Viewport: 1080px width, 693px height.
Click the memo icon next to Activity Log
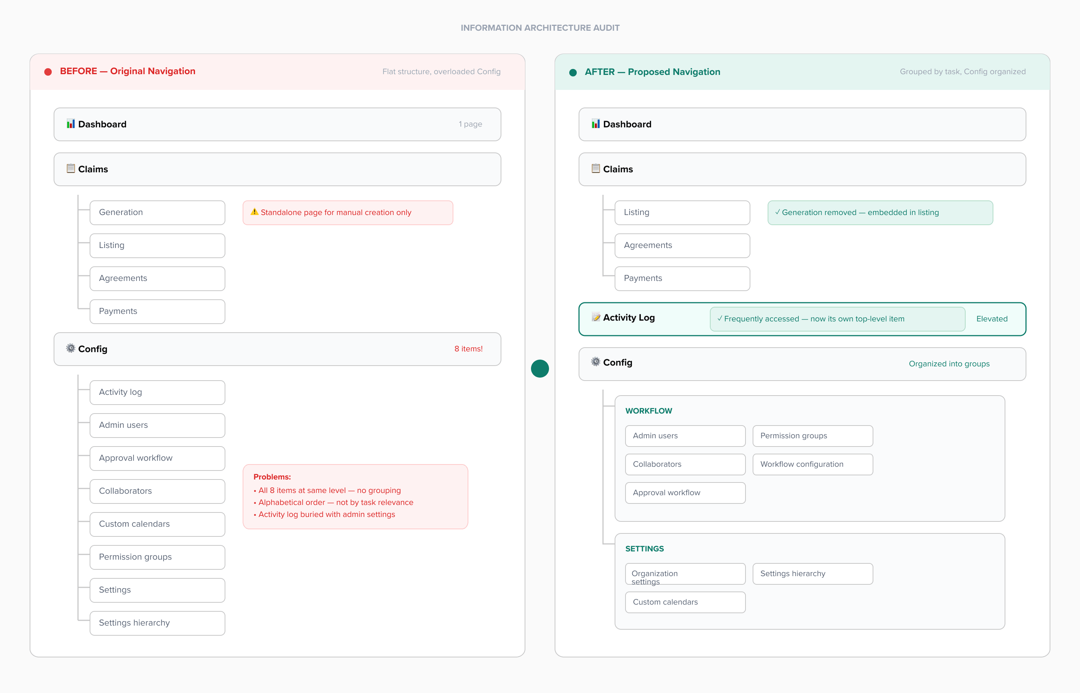click(x=596, y=317)
